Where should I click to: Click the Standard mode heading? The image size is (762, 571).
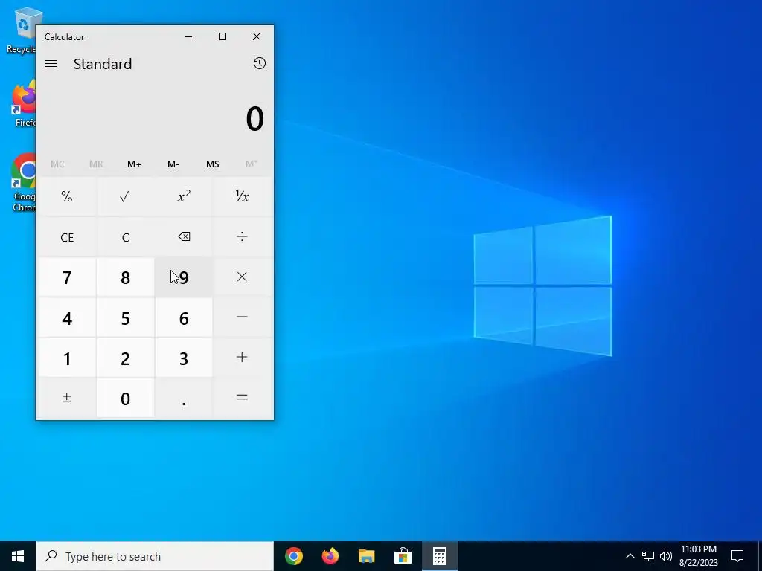[103, 64]
